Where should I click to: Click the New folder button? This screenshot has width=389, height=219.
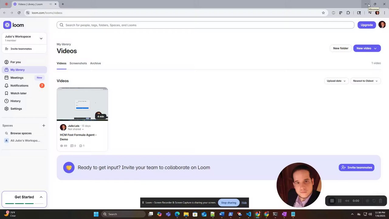[x=341, y=48]
